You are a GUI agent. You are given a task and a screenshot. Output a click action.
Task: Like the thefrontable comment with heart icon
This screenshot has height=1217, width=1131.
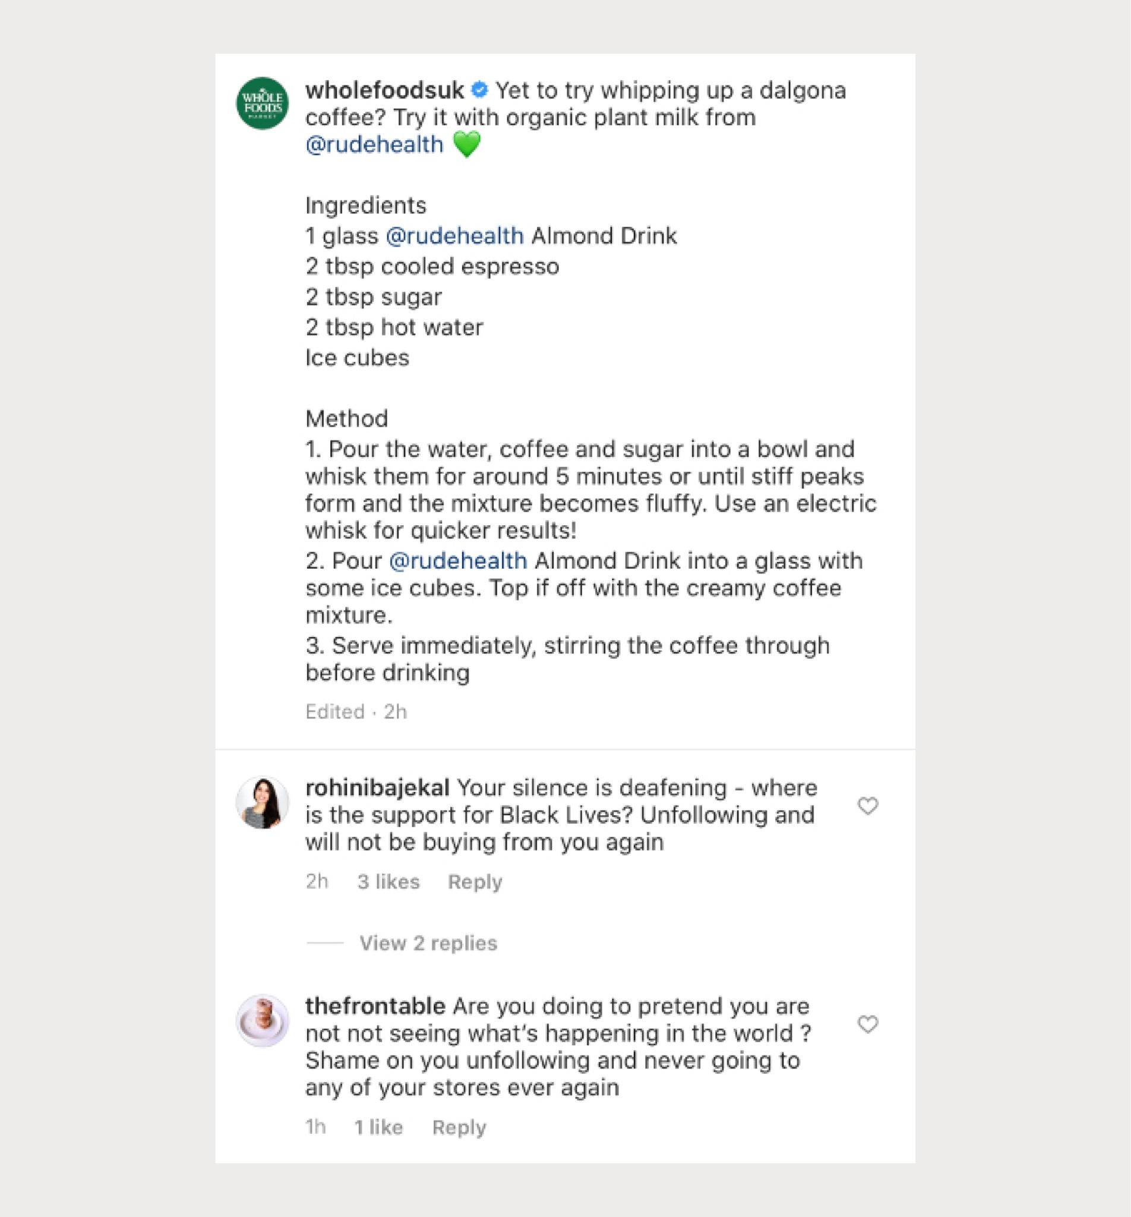pos(867,1023)
